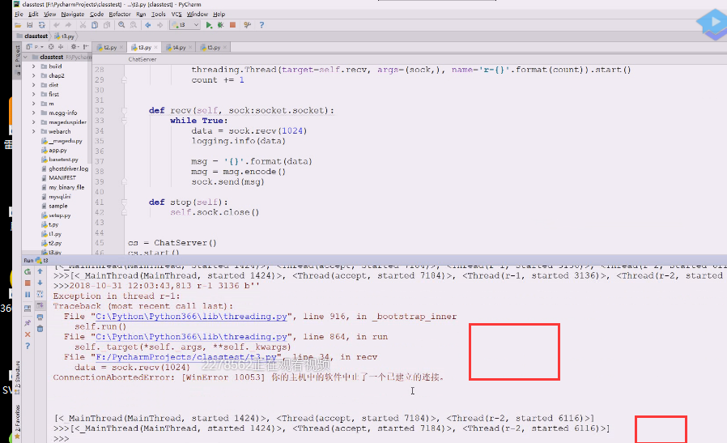Start debugging with the bug icon
This screenshot has height=443, width=727.
(x=221, y=25)
